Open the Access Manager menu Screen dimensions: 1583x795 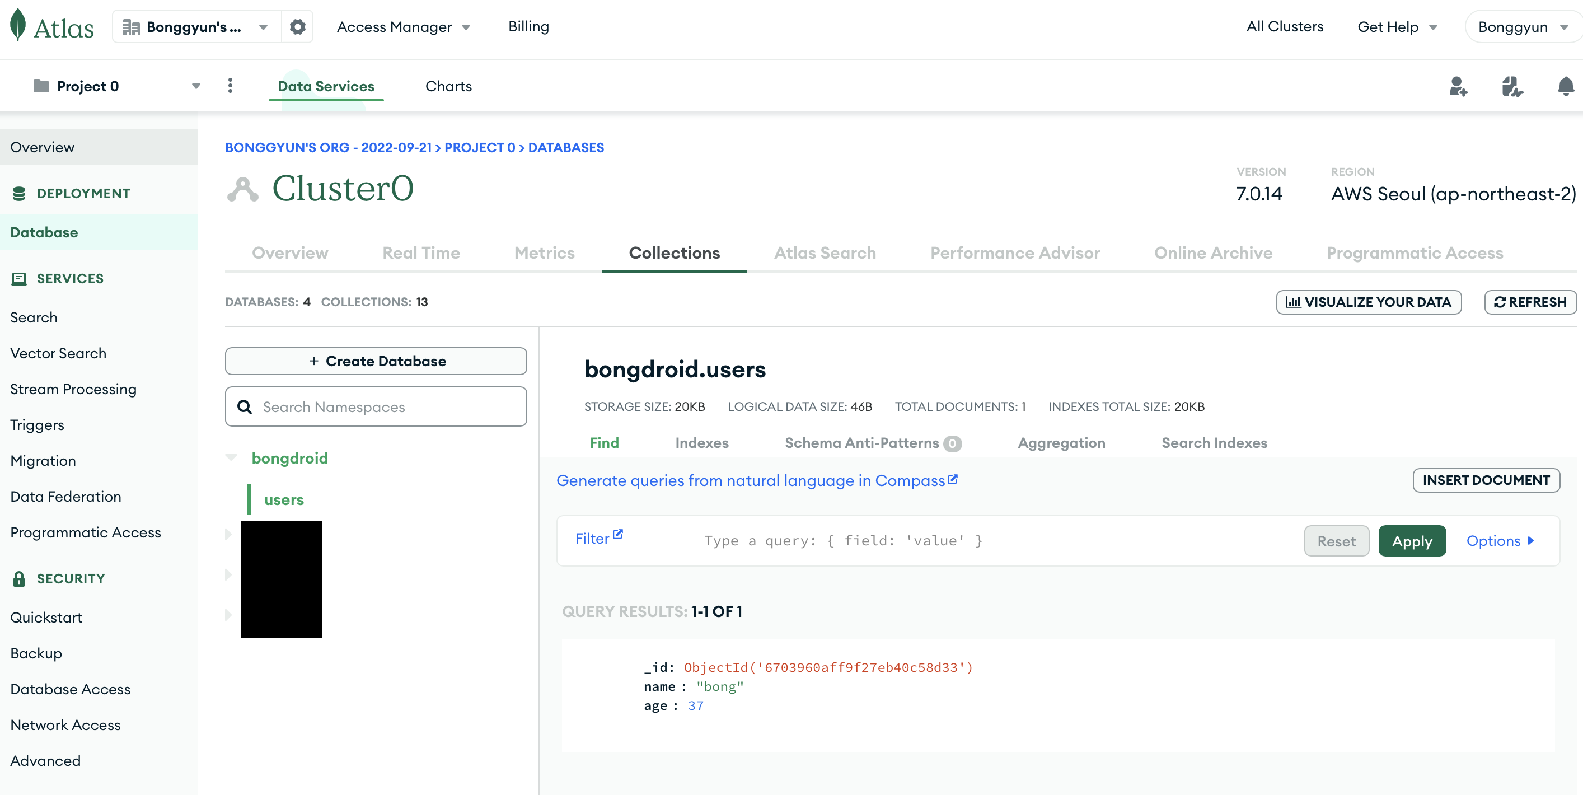pos(403,26)
